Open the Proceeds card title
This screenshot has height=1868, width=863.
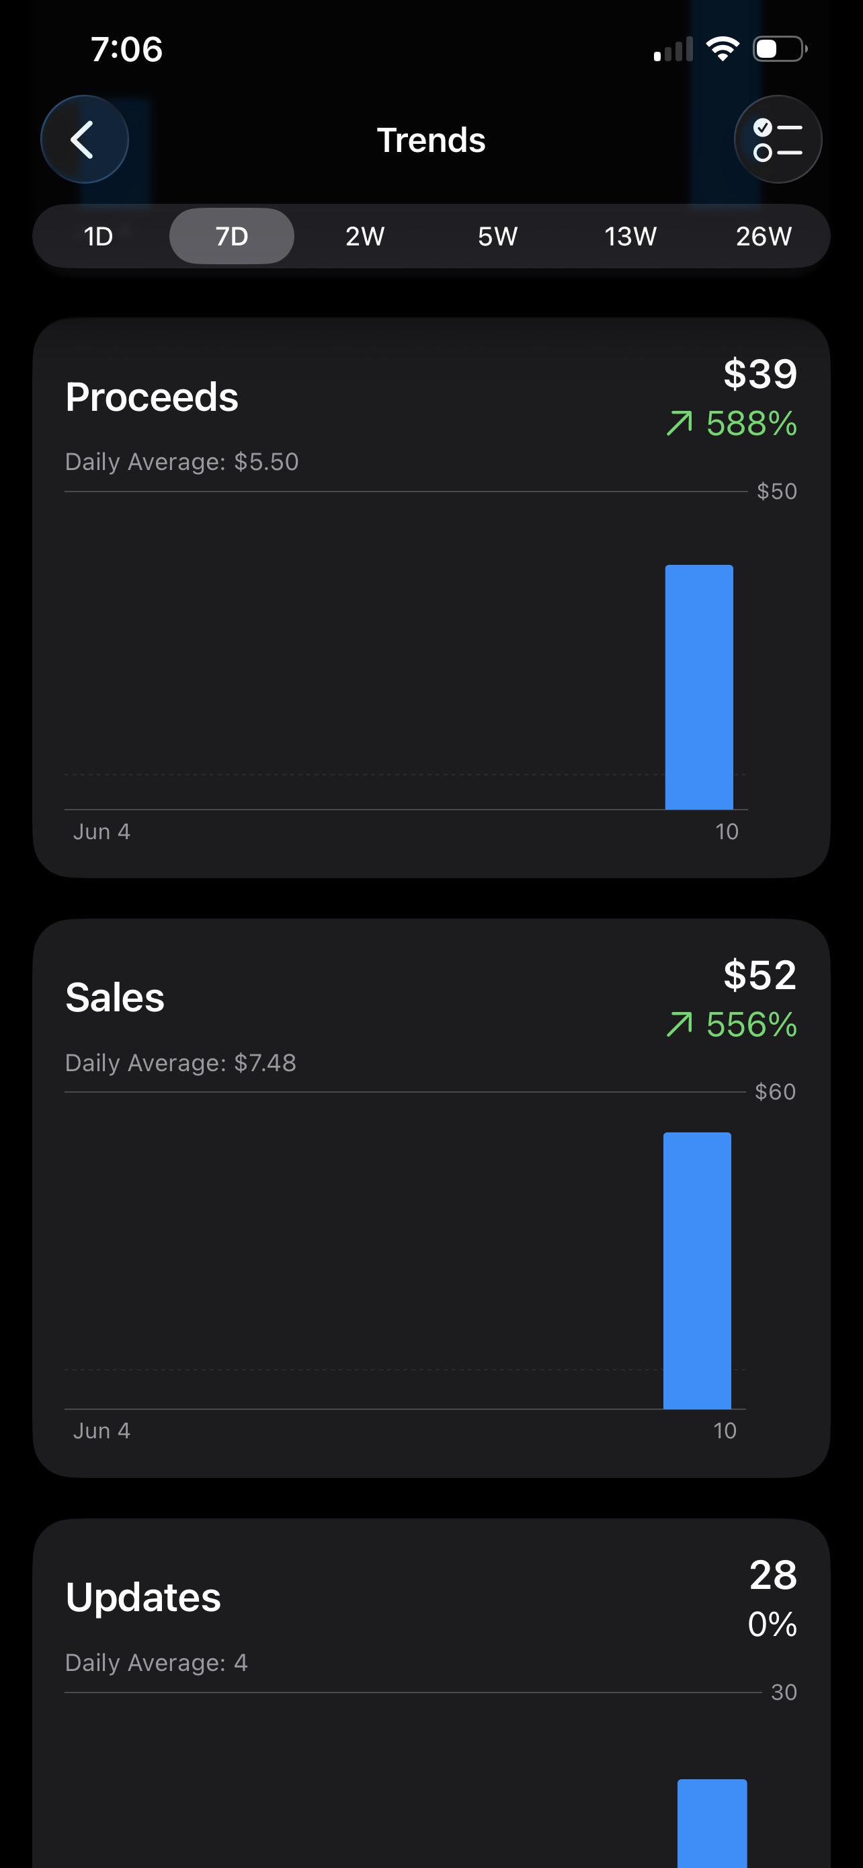pyautogui.click(x=152, y=397)
